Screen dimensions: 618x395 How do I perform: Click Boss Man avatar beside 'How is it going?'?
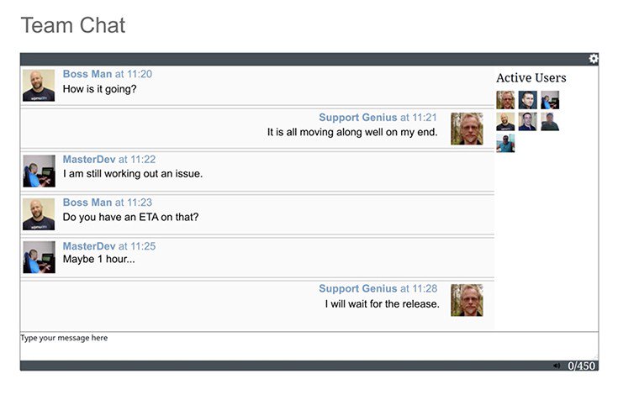pyautogui.click(x=39, y=86)
